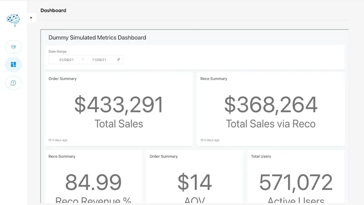The height and width of the screenshot is (205, 364).
Task: Open the help question mark icon
Action: click(13, 83)
